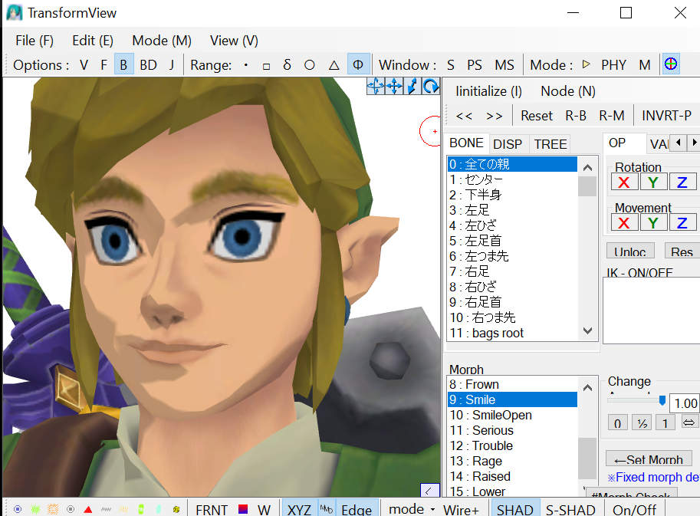Viewport: 700px width, 516px height.
Task: Click the double-arrow swap button beside 1
Action: 688,422
